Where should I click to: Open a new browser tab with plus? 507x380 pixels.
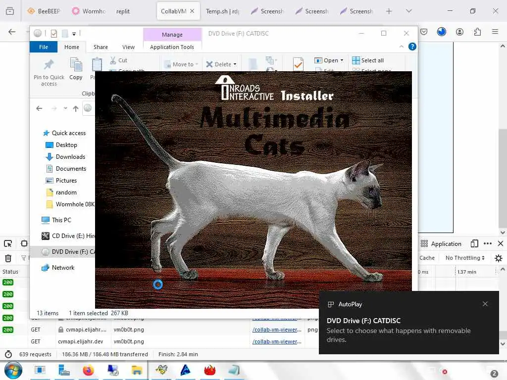389,11
